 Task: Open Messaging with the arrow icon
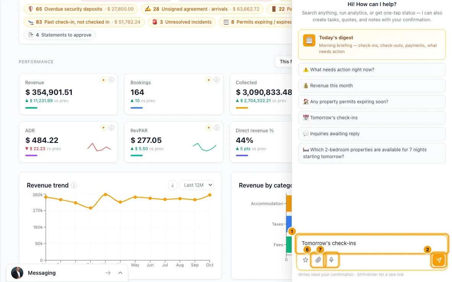(x=108, y=273)
